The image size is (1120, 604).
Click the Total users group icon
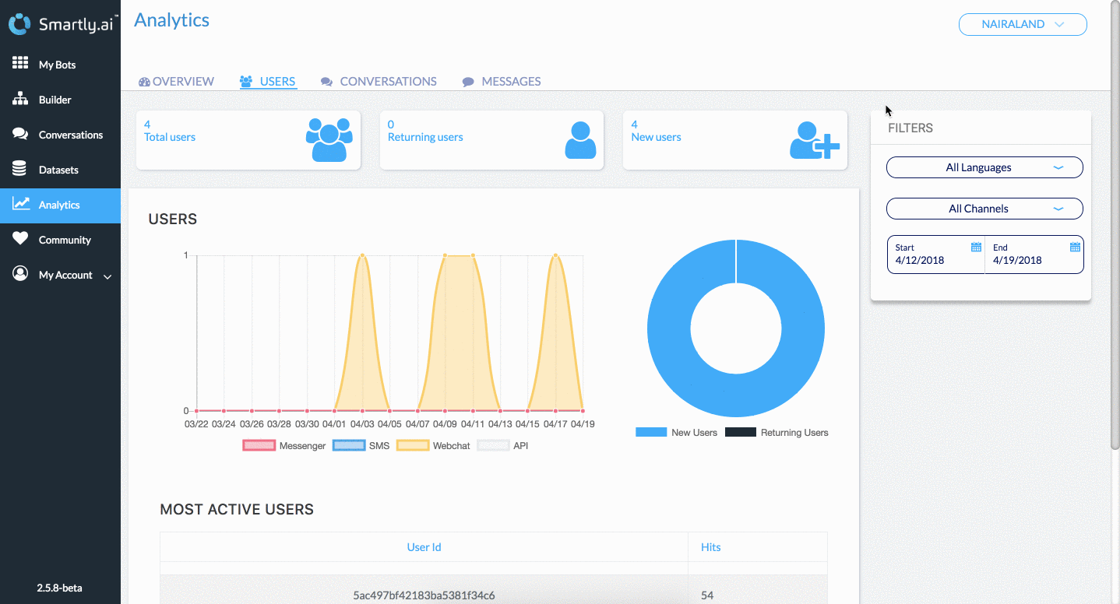point(329,140)
